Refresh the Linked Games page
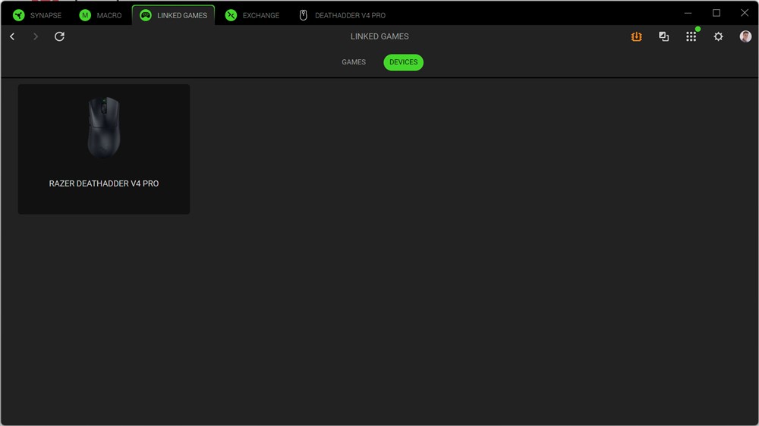This screenshot has height=426, width=759. pyautogui.click(x=59, y=36)
